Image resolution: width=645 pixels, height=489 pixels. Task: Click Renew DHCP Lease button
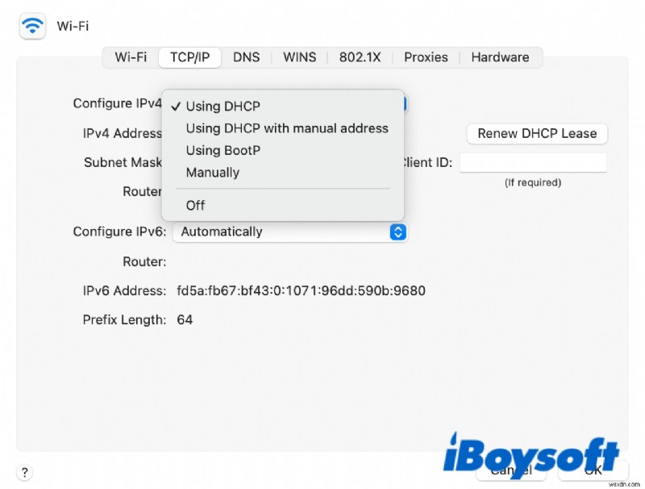pos(537,134)
